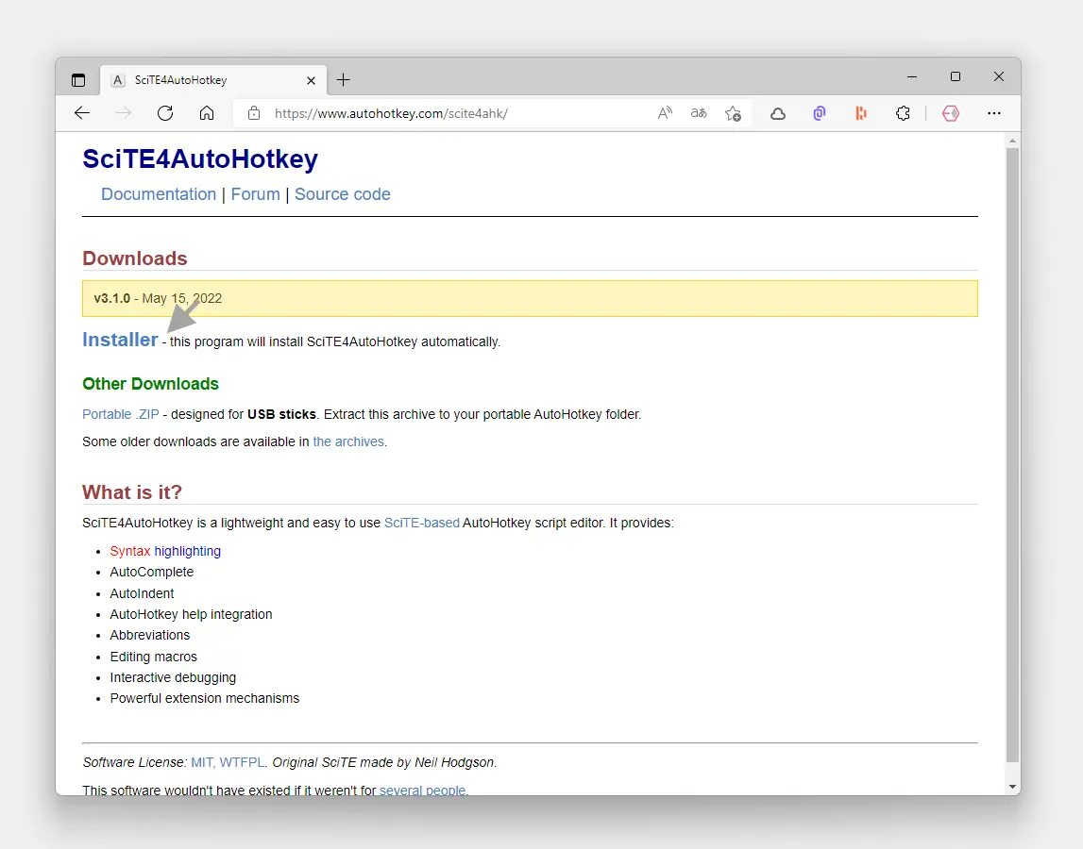The image size is (1083, 849).
Task: Open the purple password extension icon
Action: (819, 113)
